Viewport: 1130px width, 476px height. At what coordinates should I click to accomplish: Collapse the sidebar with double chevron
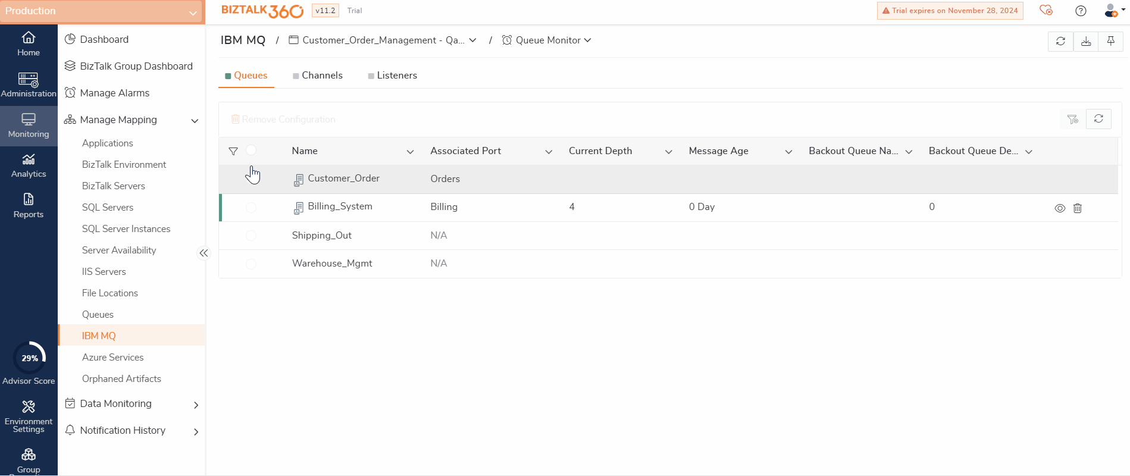click(x=204, y=253)
